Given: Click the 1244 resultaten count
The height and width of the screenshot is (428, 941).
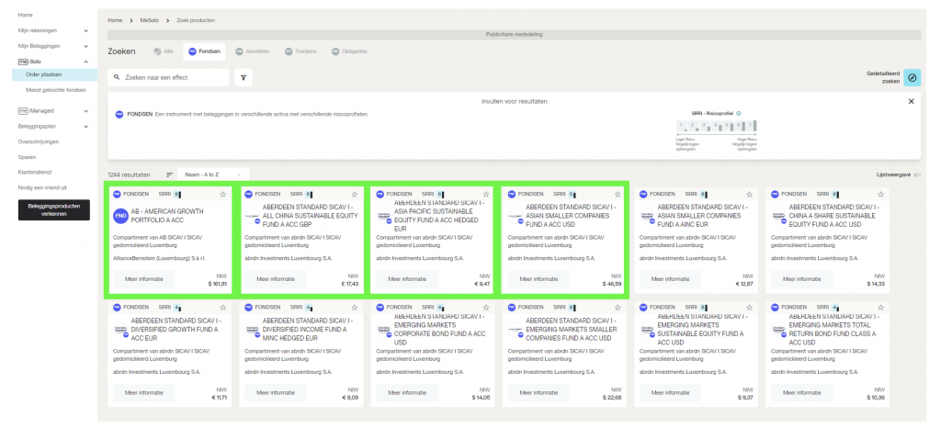Looking at the screenshot, I should 129,175.
